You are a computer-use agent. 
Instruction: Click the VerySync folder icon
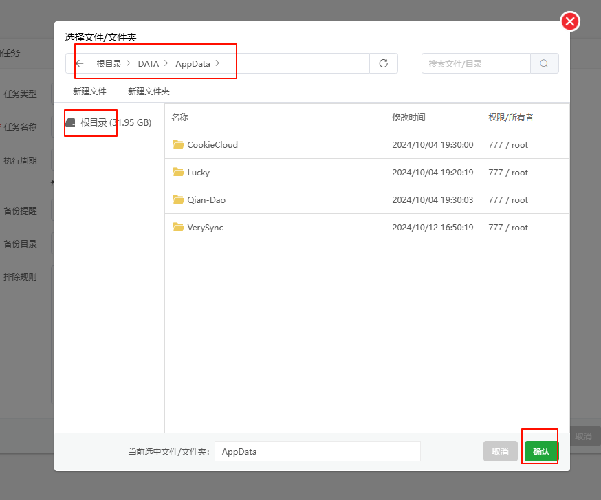(179, 227)
